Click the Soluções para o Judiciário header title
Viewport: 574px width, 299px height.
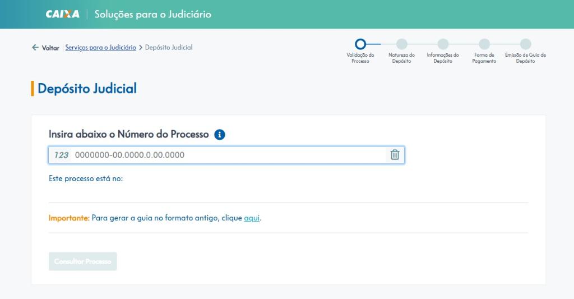(152, 14)
